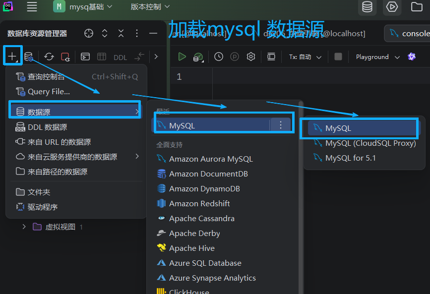Toggle the in-editor results layout icon
Viewport: 430px width, 294px height.
271,57
